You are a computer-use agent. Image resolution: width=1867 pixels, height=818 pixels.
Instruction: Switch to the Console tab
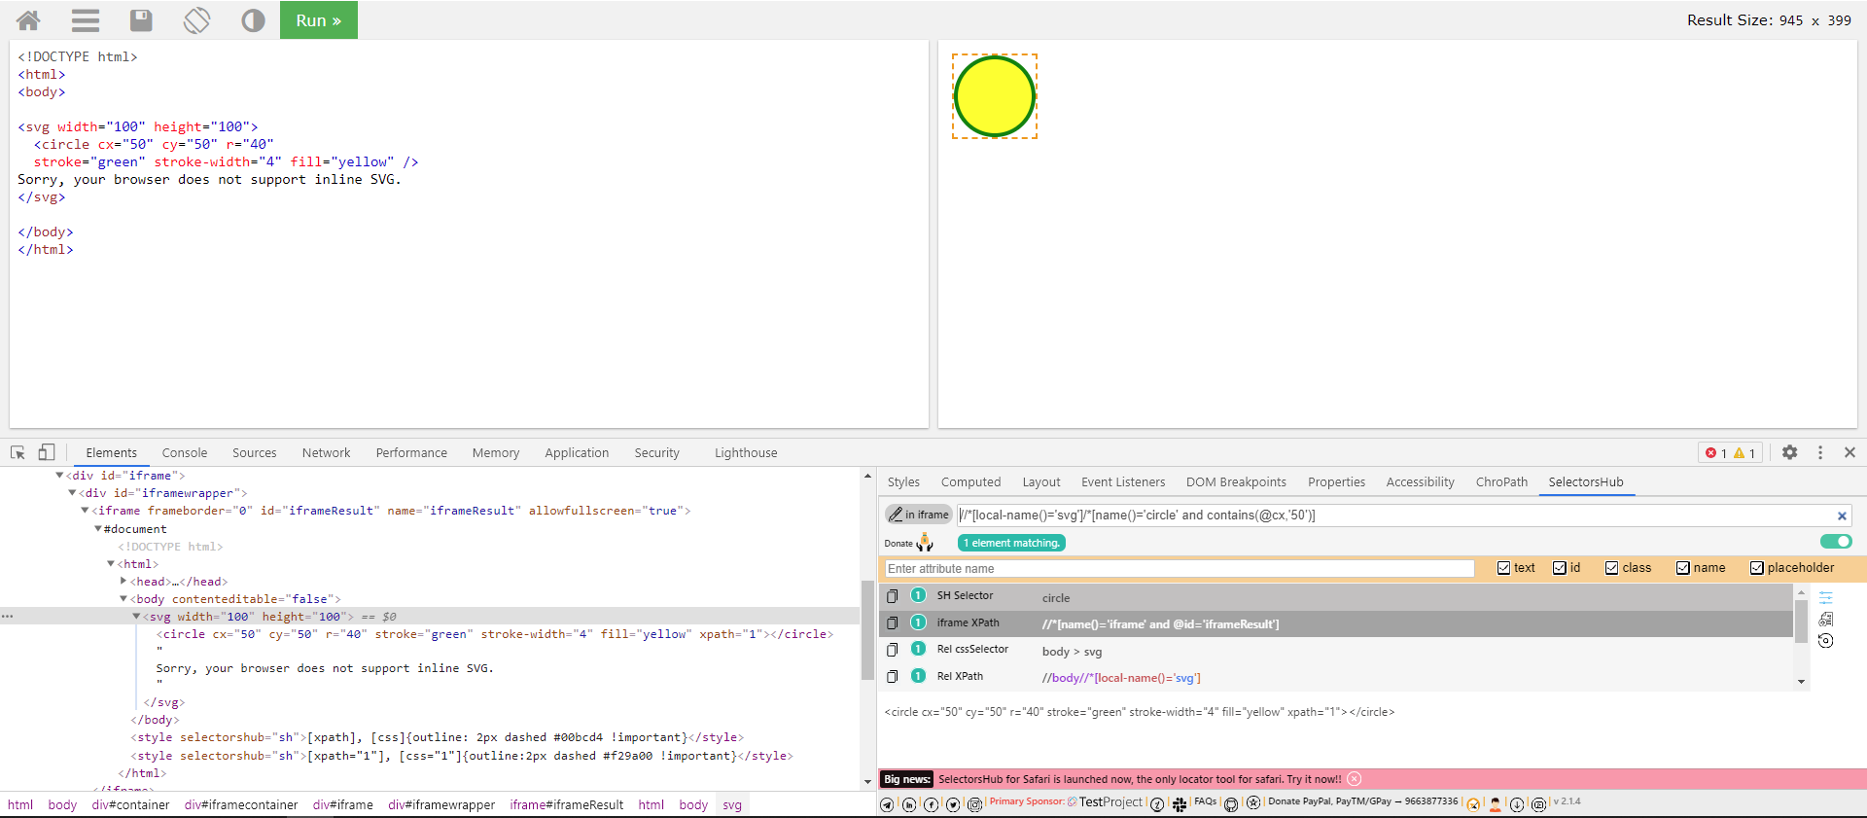[185, 452]
